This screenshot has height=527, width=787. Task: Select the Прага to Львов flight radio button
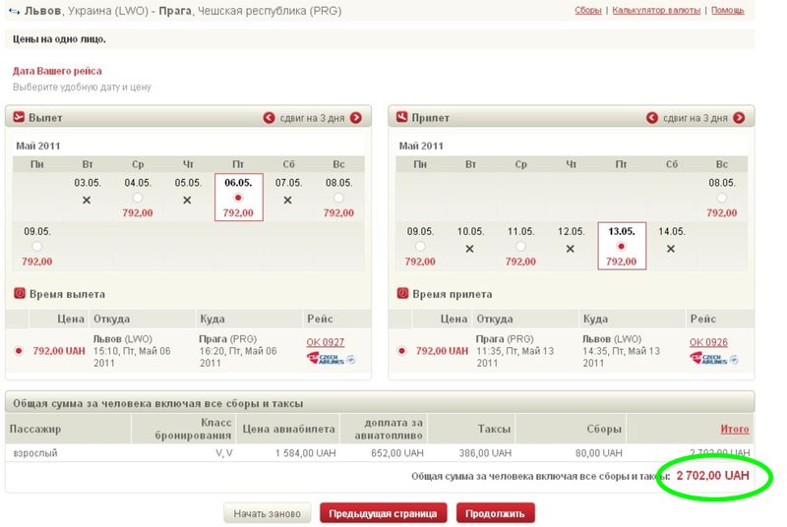pos(401,350)
